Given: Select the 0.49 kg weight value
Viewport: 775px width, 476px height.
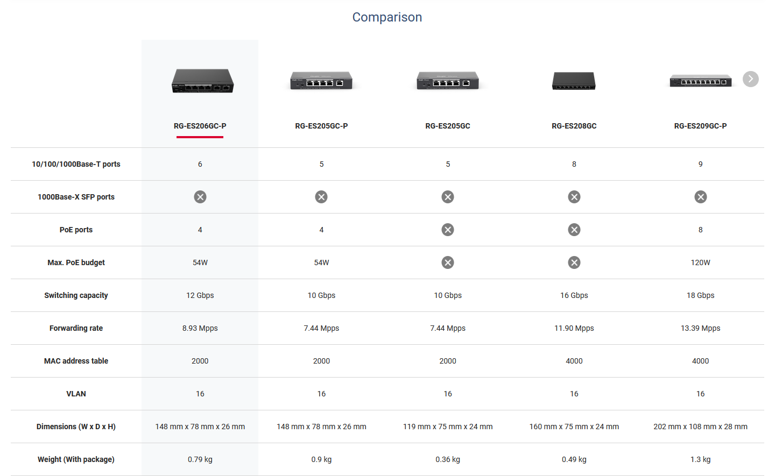Looking at the screenshot, I should pyautogui.click(x=574, y=459).
